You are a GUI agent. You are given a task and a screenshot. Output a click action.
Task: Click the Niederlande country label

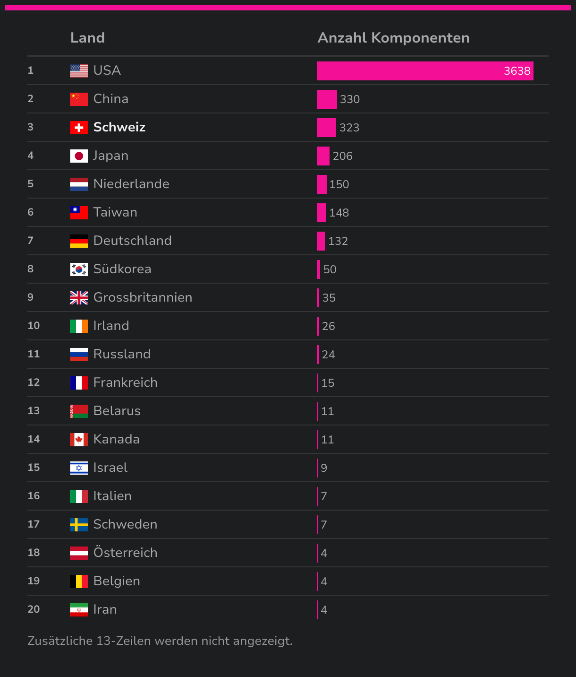coord(131,184)
